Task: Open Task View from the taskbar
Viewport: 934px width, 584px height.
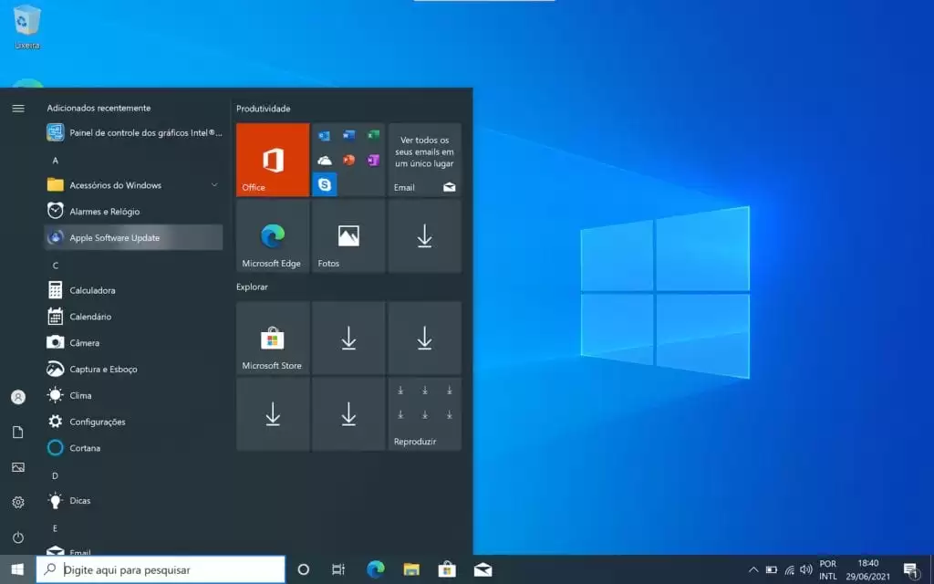Action: 338,569
